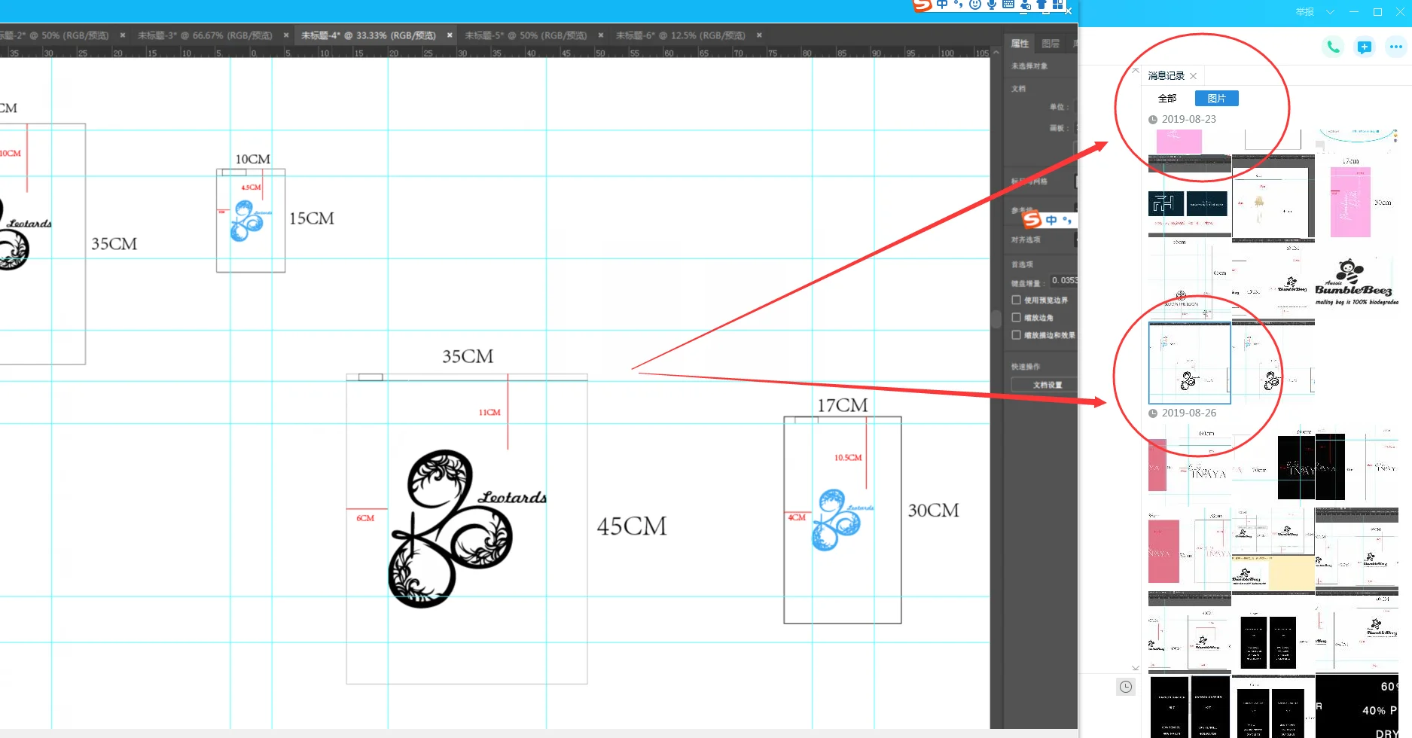1412x738 pixels.
Task: Collapse the message record panel with top arrow
Action: point(1136,70)
